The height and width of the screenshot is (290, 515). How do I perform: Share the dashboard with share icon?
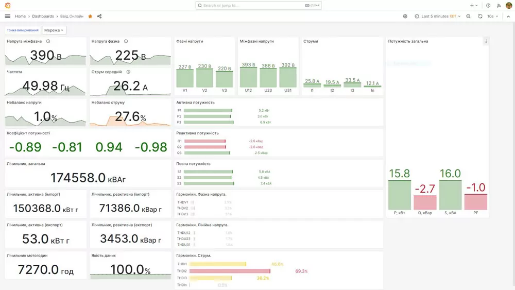tap(99, 16)
